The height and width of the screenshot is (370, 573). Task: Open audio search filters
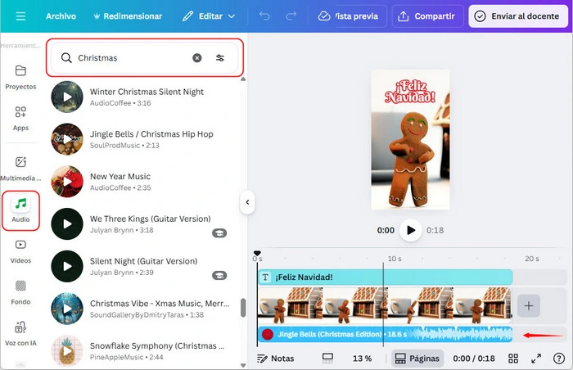220,58
